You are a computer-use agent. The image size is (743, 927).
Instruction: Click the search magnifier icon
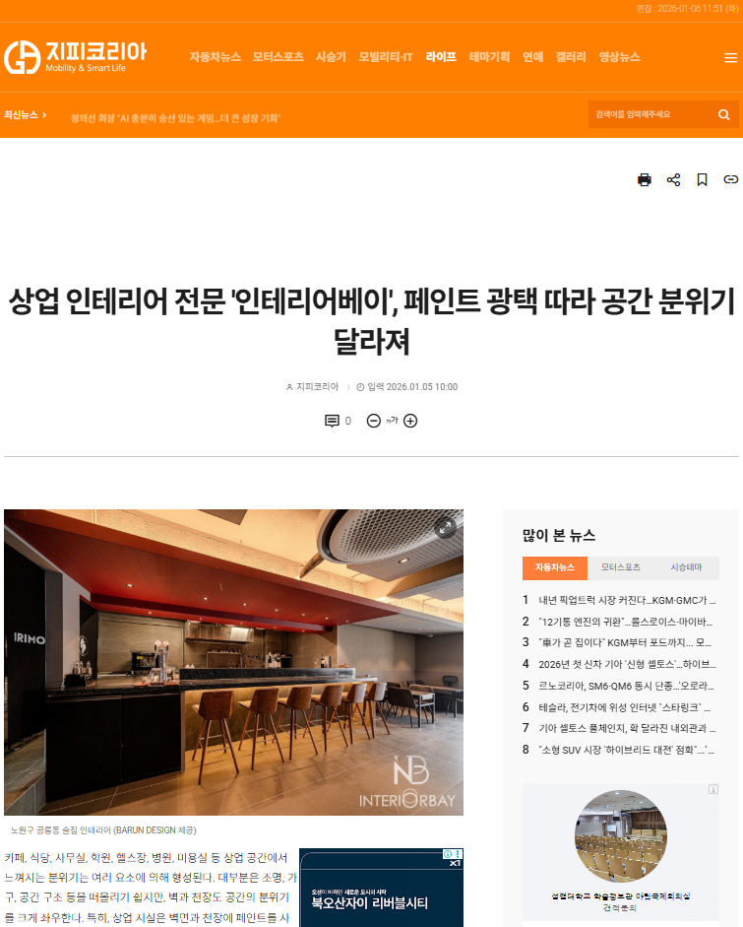(723, 114)
